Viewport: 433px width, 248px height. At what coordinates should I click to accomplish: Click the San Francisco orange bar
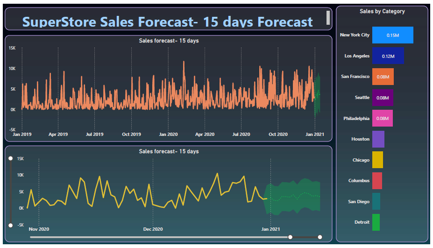[x=383, y=77]
